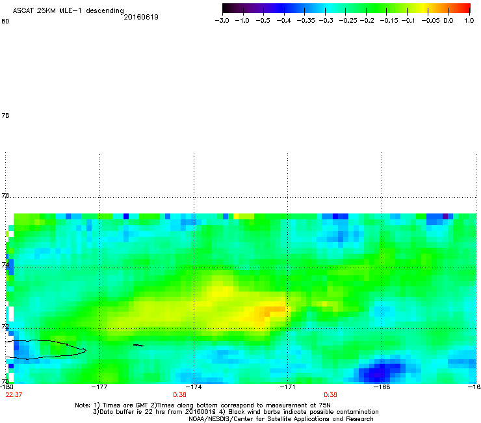
Task: Click the 0.0 colorbar label
Action: 448,21
